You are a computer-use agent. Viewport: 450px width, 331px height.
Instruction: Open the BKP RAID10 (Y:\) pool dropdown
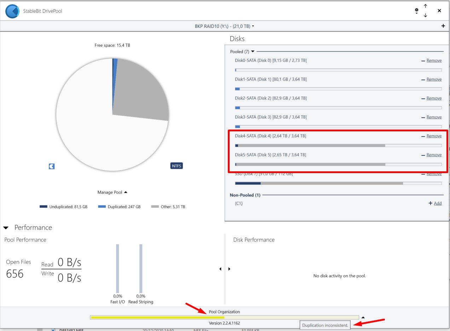pos(225,26)
